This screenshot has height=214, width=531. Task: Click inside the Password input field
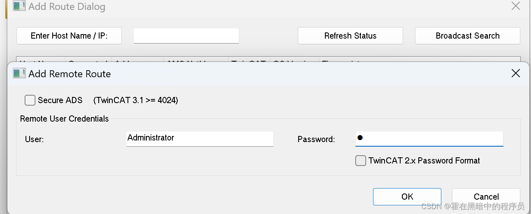point(429,139)
